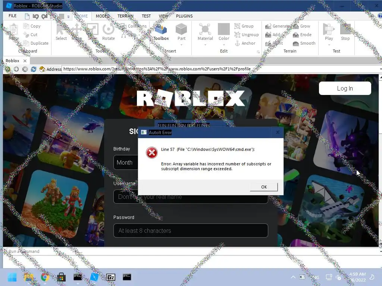Screen dimensions: 382x286
Task: Select the Copy clipboard tool
Action: click(32, 26)
